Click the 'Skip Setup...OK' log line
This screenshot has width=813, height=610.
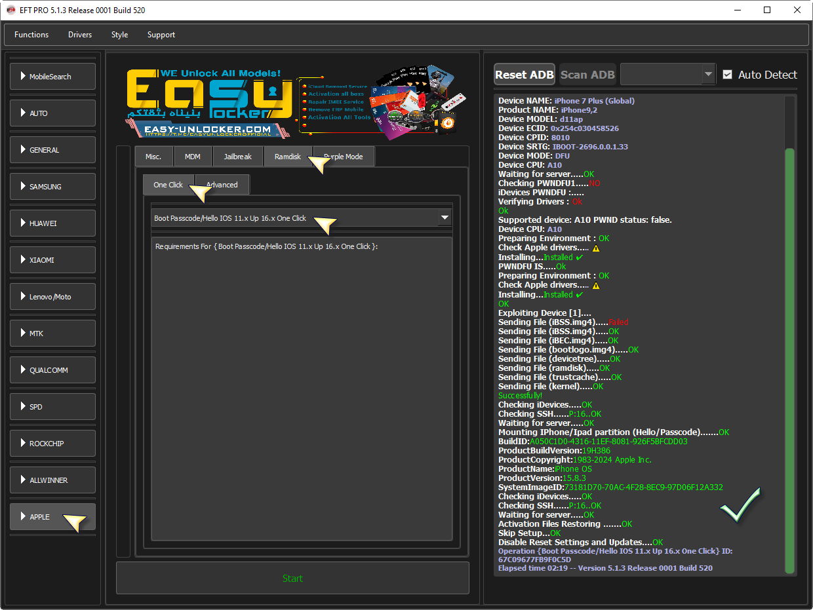(x=530, y=533)
